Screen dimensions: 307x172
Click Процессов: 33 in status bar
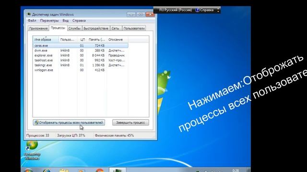coord(38,135)
